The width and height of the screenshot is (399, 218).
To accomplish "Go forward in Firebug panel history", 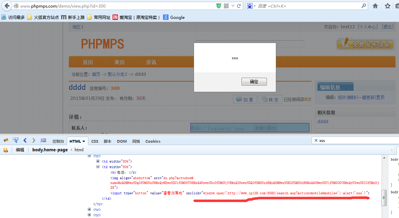I will coord(34,140).
